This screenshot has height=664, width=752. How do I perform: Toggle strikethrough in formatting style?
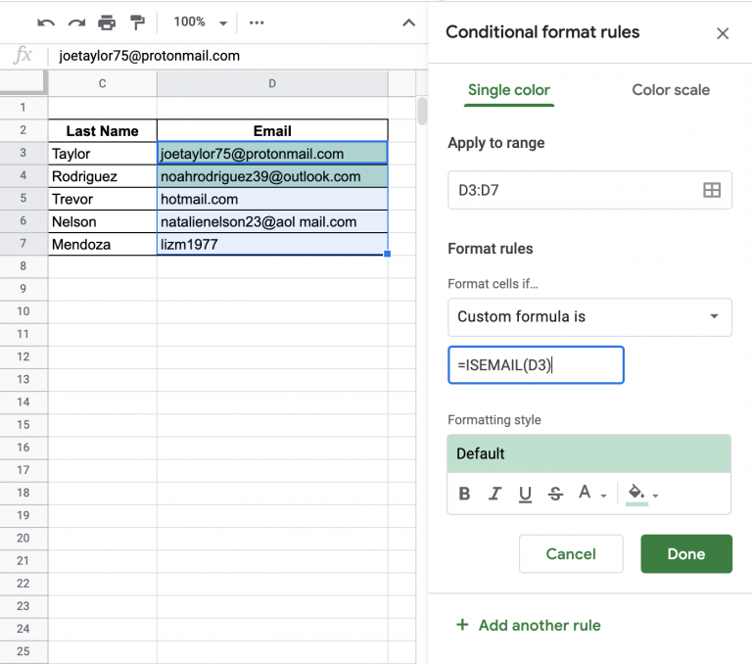555,494
